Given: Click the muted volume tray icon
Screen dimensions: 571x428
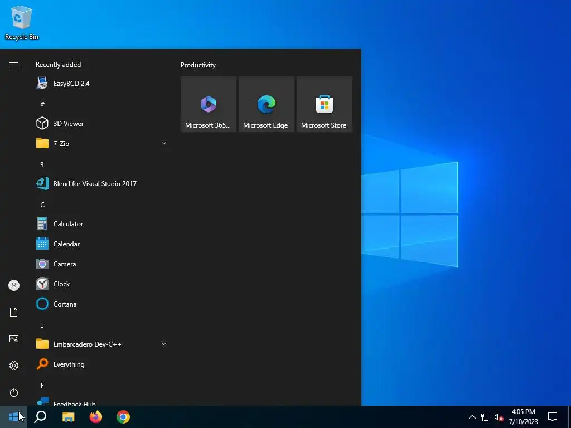Looking at the screenshot, I should point(499,417).
